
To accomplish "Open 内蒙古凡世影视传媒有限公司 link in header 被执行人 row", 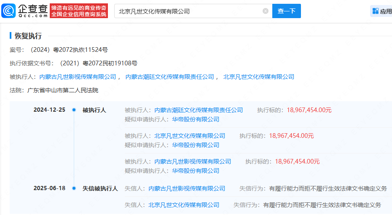I will 78,77.
